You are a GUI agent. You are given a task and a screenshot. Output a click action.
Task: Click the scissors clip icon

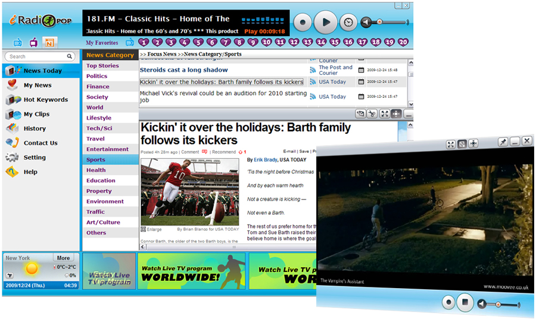pyautogui.click(x=372, y=114)
